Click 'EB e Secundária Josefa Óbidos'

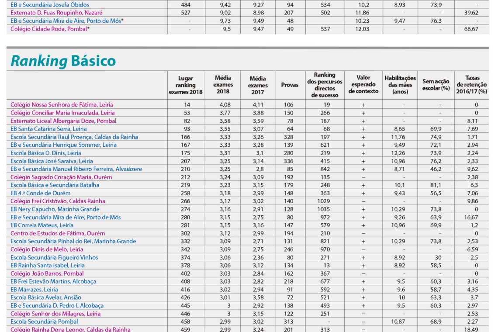pyautogui.click(x=50, y=5)
